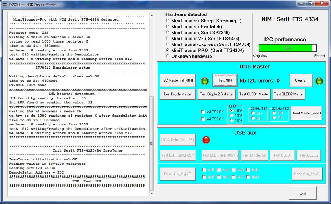Click the red LED beside I2C AUX init
The image size is (331, 204).
coord(206,140)
